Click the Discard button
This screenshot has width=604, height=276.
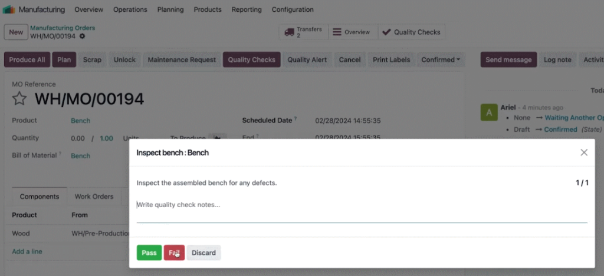coord(203,252)
